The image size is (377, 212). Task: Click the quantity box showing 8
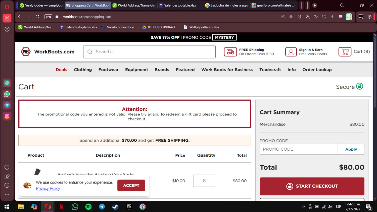pos(204,181)
